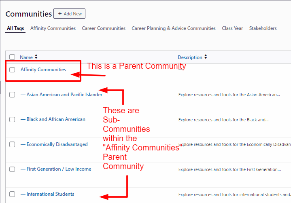Toggle the select-all checkbox in header
This screenshot has height=203, width=291.
(12, 57)
